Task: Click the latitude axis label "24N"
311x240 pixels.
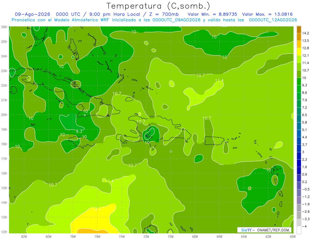Action: pyautogui.click(x=4, y=56)
